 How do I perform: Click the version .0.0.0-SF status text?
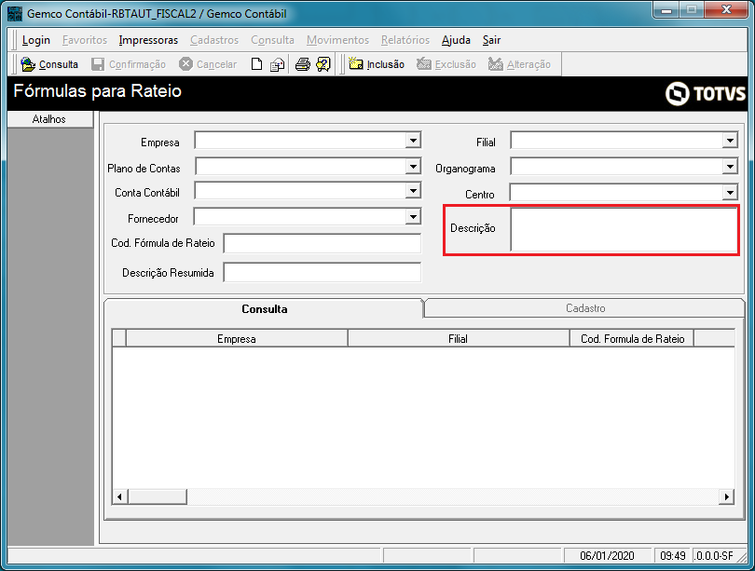[x=714, y=555]
